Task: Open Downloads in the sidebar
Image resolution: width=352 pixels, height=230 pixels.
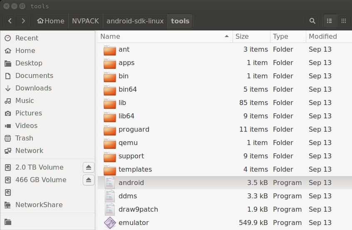Action: [x=47, y=88]
